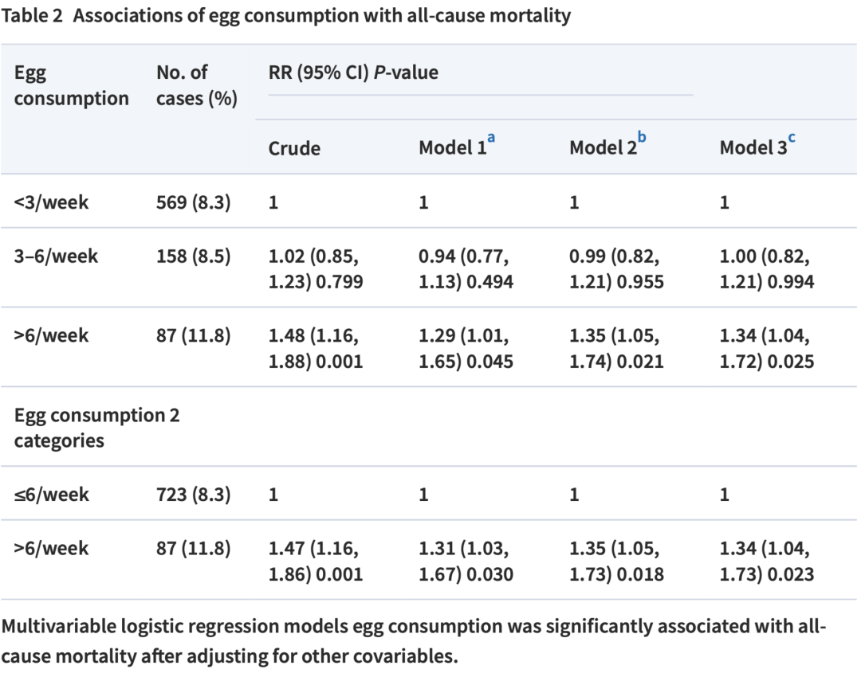
Task: Open footnote b beside Model 2
Action: [x=643, y=138]
